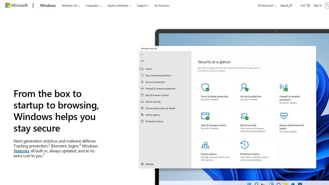The width and height of the screenshot is (329, 185).
Task: Expand the Windows OS menu
Action: click(x=71, y=6)
